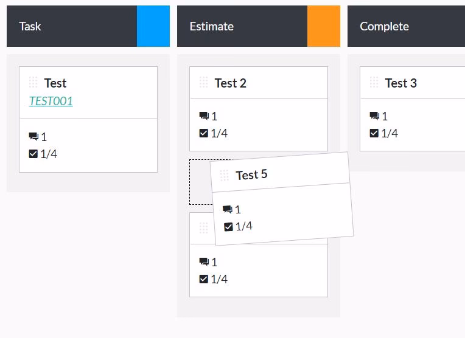Click the drag handle on Test 2 card
Viewport: 465px width, 338px height.
[203, 83]
